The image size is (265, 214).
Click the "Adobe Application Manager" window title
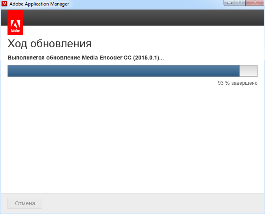(39, 4)
